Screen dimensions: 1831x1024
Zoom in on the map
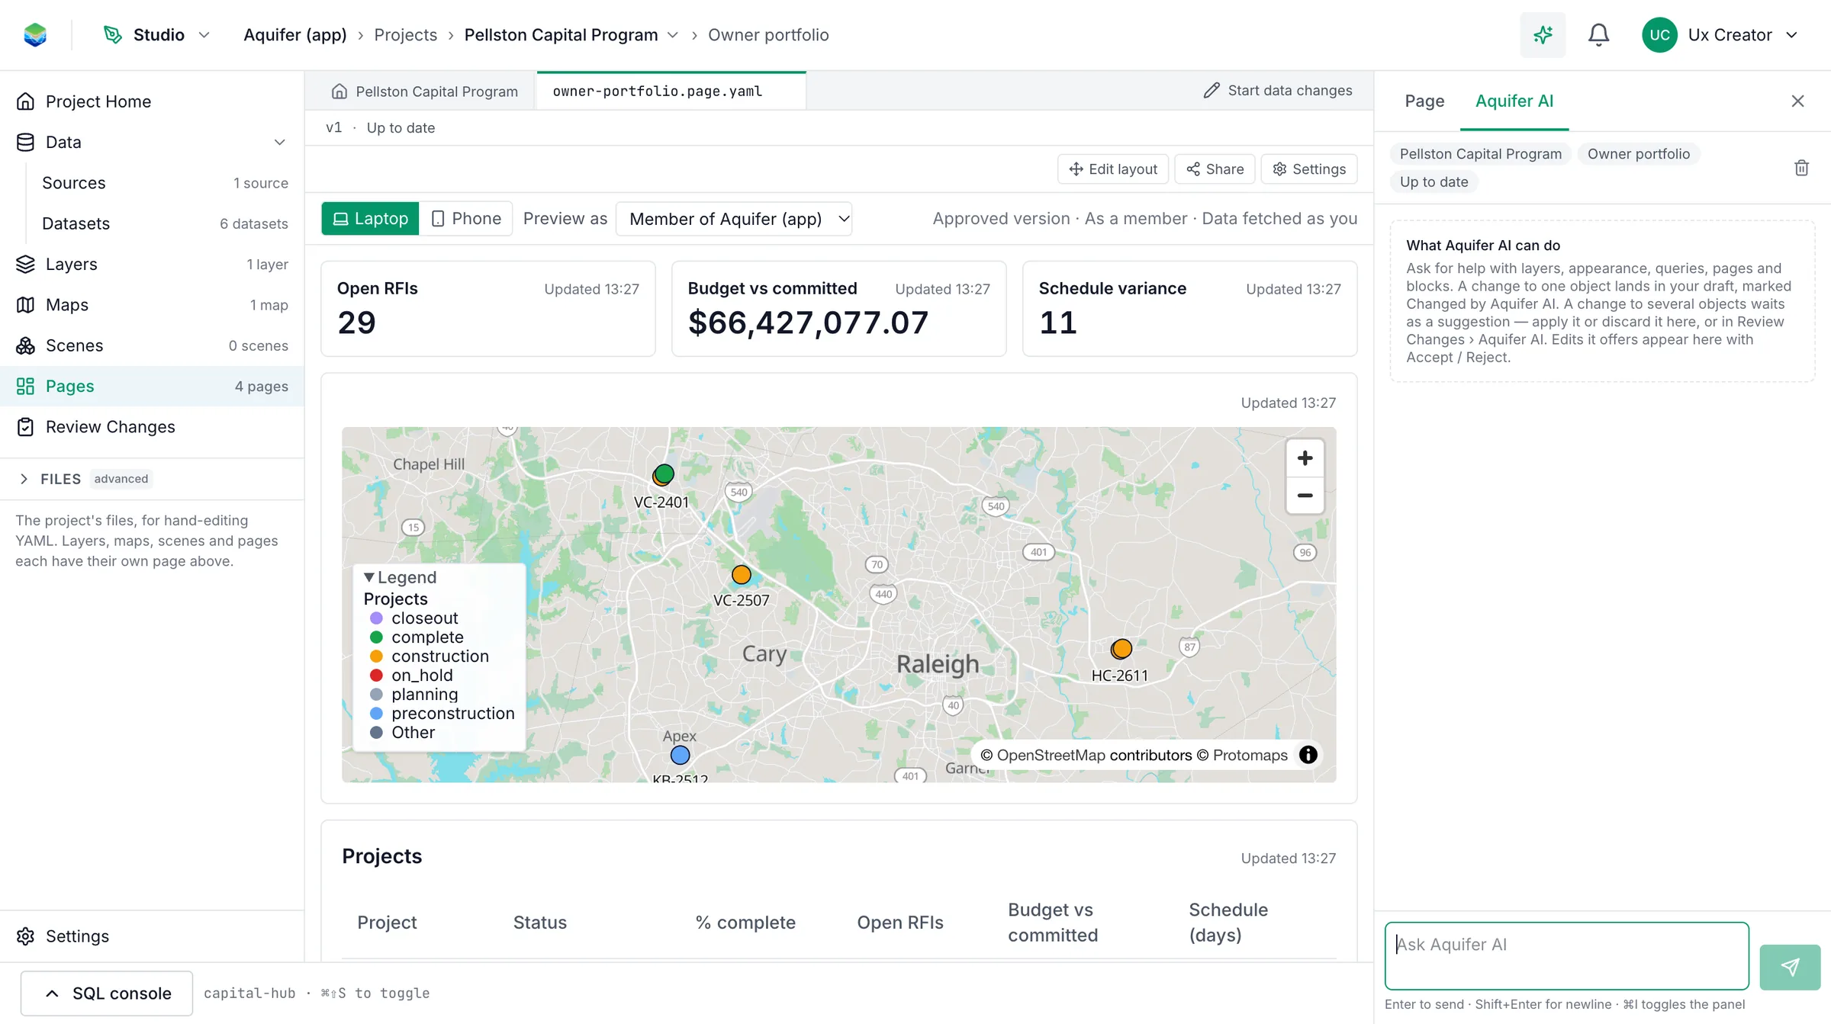[1305, 458]
